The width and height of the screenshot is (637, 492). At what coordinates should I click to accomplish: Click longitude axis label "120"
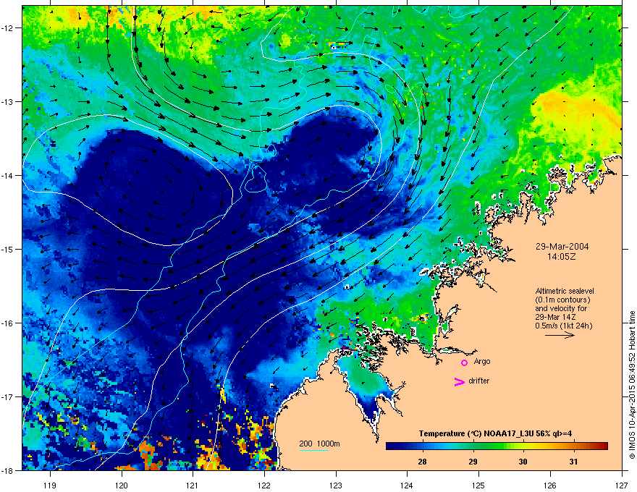[122, 485]
